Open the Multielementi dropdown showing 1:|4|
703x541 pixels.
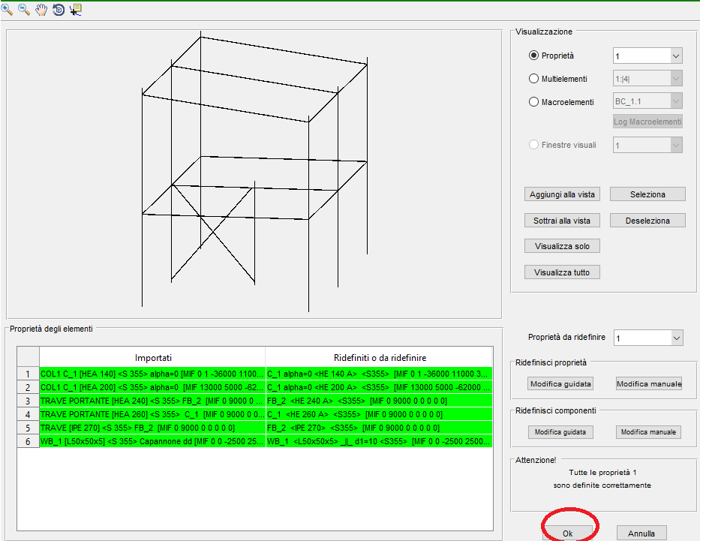[647, 79]
